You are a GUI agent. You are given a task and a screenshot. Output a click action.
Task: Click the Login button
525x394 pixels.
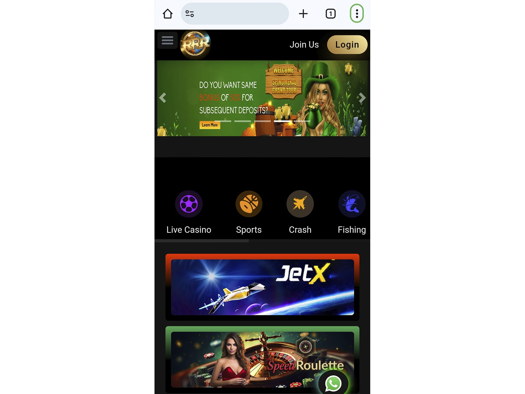coord(347,44)
